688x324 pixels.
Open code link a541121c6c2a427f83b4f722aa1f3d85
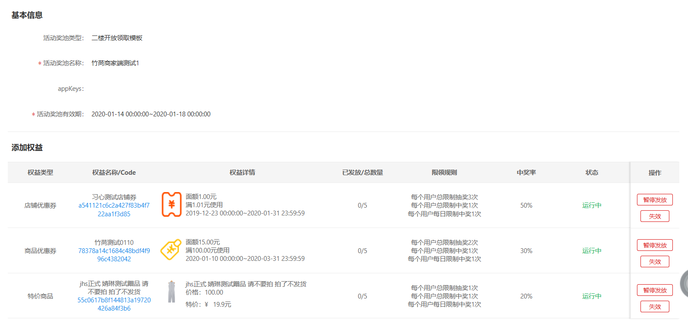click(114, 210)
